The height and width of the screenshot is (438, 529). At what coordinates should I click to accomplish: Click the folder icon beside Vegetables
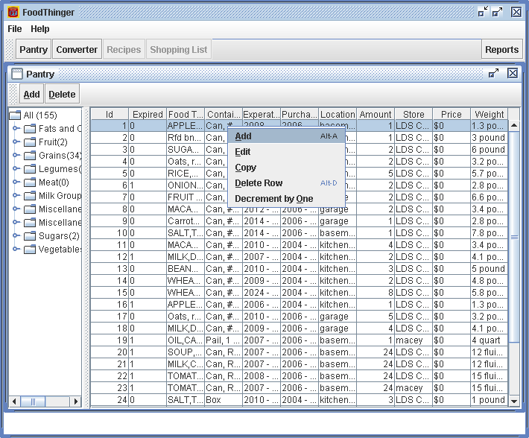point(30,250)
